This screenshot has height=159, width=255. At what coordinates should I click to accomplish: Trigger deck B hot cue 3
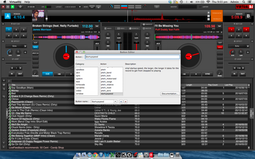(246, 30)
